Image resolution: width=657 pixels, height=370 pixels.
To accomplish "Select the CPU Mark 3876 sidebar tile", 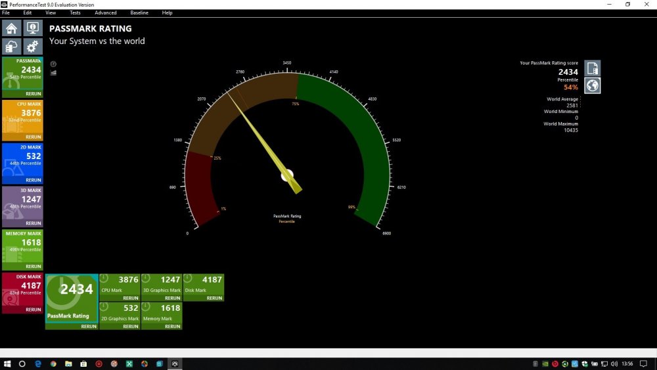I will coord(22,116).
